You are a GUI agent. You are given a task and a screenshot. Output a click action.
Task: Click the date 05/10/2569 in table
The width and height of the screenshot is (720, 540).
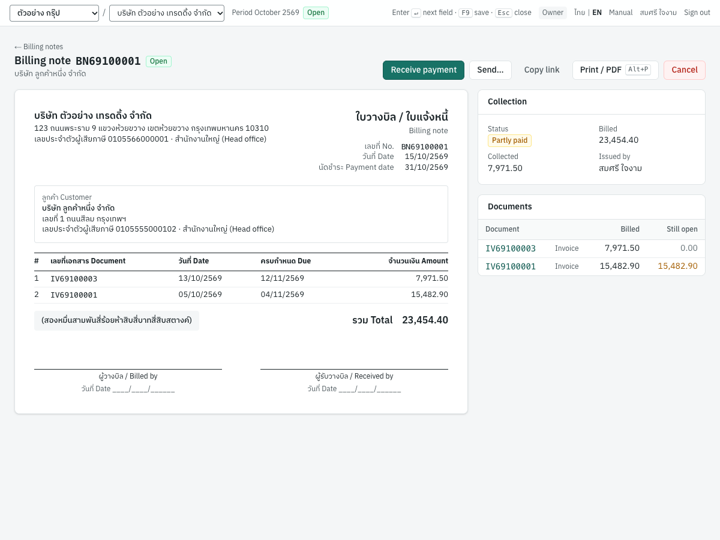[x=200, y=295]
